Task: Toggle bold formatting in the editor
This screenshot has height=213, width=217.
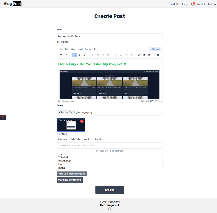Action: (75, 55)
